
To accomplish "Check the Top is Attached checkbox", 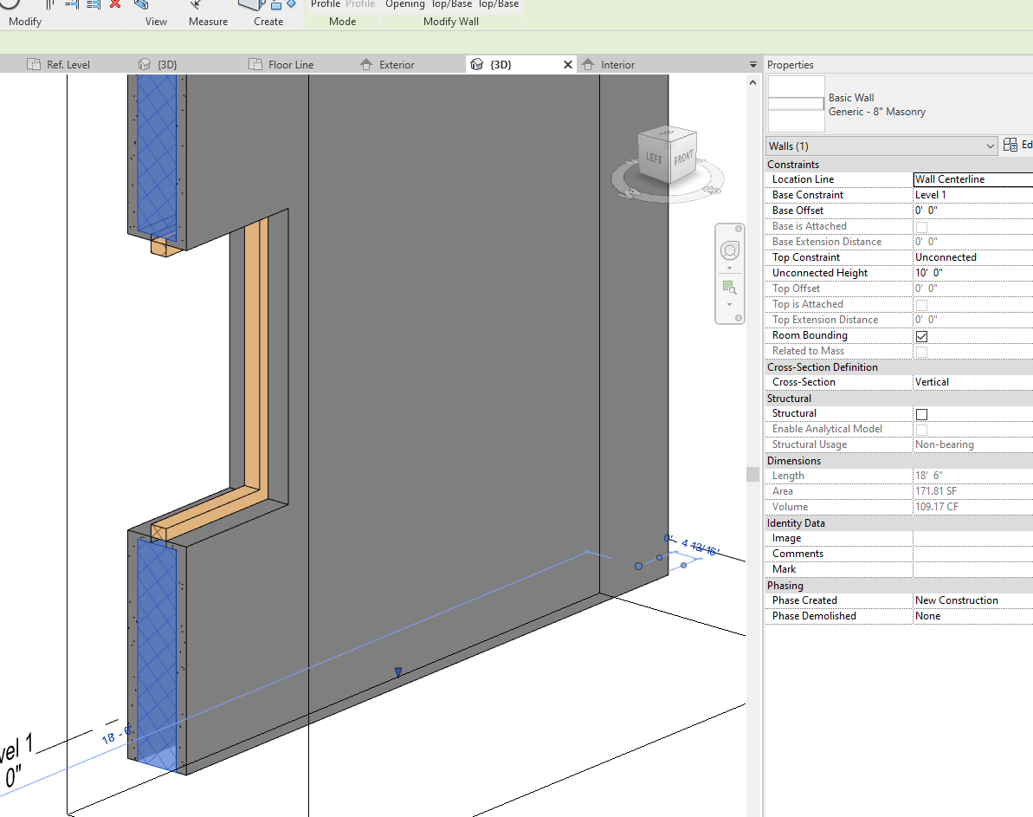I will [x=921, y=304].
